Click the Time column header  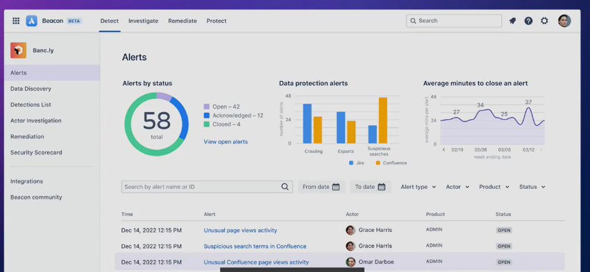(x=127, y=215)
